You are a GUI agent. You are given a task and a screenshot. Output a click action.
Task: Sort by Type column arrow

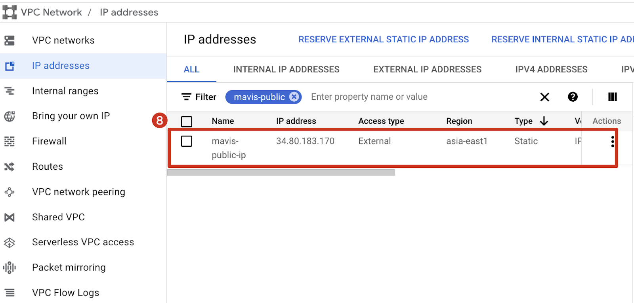(x=544, y=121)
